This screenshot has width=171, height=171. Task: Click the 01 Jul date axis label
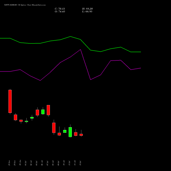[26, 163]
